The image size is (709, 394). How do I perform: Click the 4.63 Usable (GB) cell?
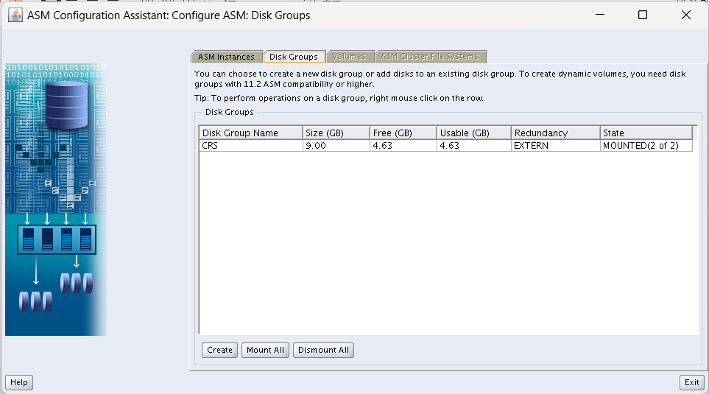click(474, 145)
